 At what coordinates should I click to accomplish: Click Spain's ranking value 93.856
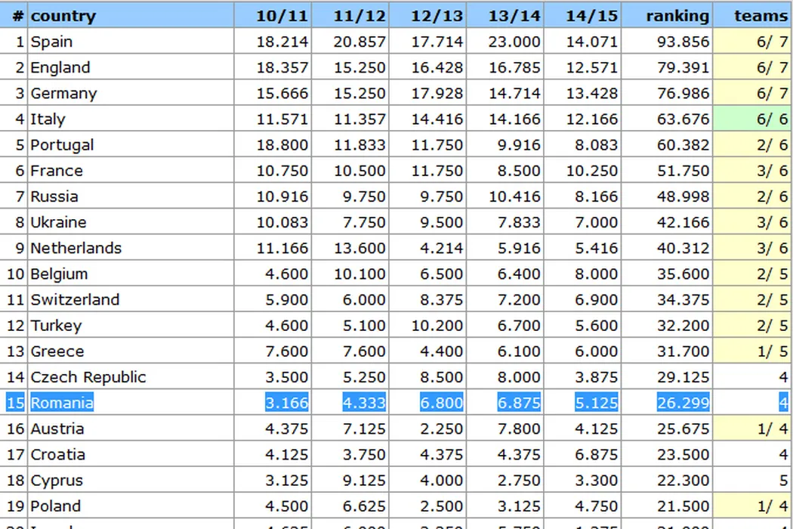click(x=683, y=42)
